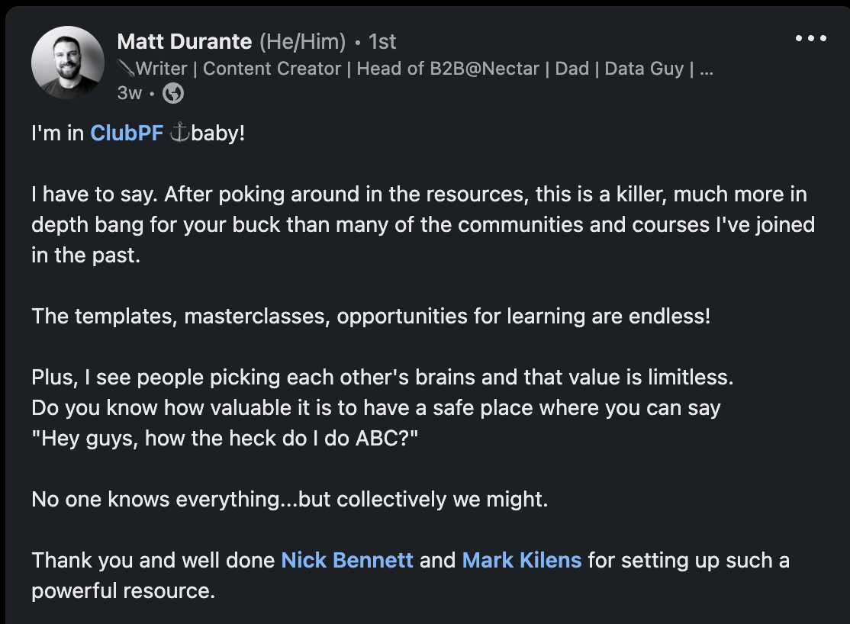Click the 3w post timestamp
The image size is (850, 624).
pos(130,93)
